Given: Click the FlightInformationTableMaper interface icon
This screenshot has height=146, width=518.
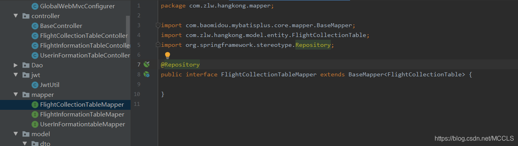Looking at the screenshot, I should 35,115.
